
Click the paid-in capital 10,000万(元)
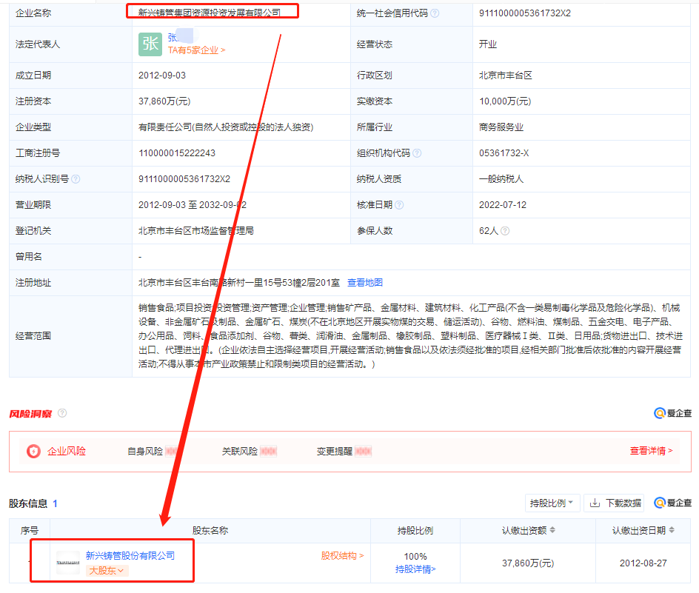505,101
